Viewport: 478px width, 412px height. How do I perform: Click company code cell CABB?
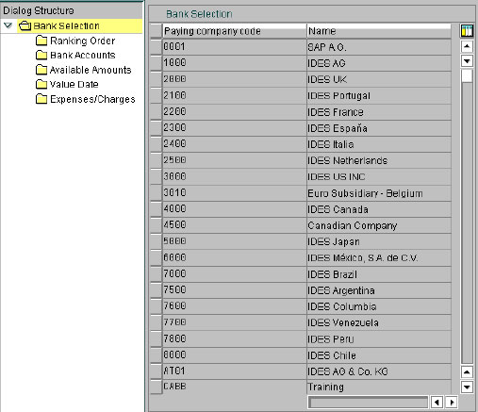point(235,387)
